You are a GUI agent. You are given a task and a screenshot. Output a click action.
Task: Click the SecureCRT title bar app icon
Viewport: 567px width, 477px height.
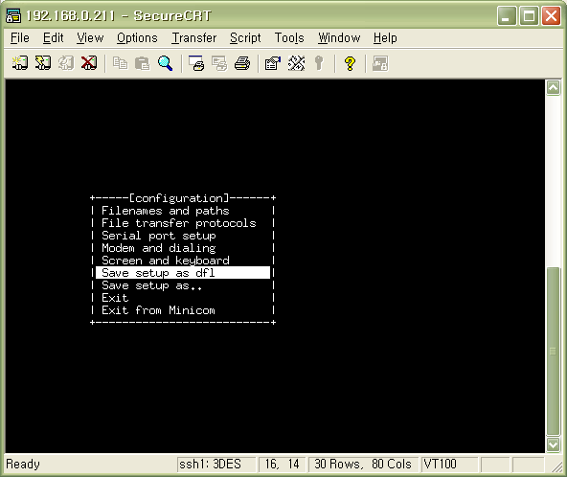13,16
